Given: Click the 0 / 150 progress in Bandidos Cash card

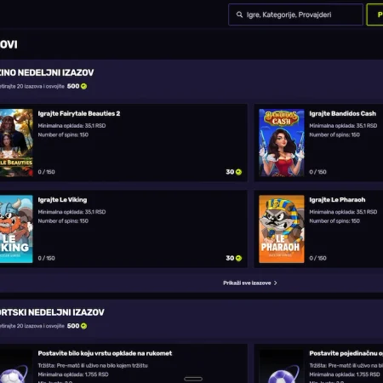Looking at the screenshot, I should click(317, 172).
